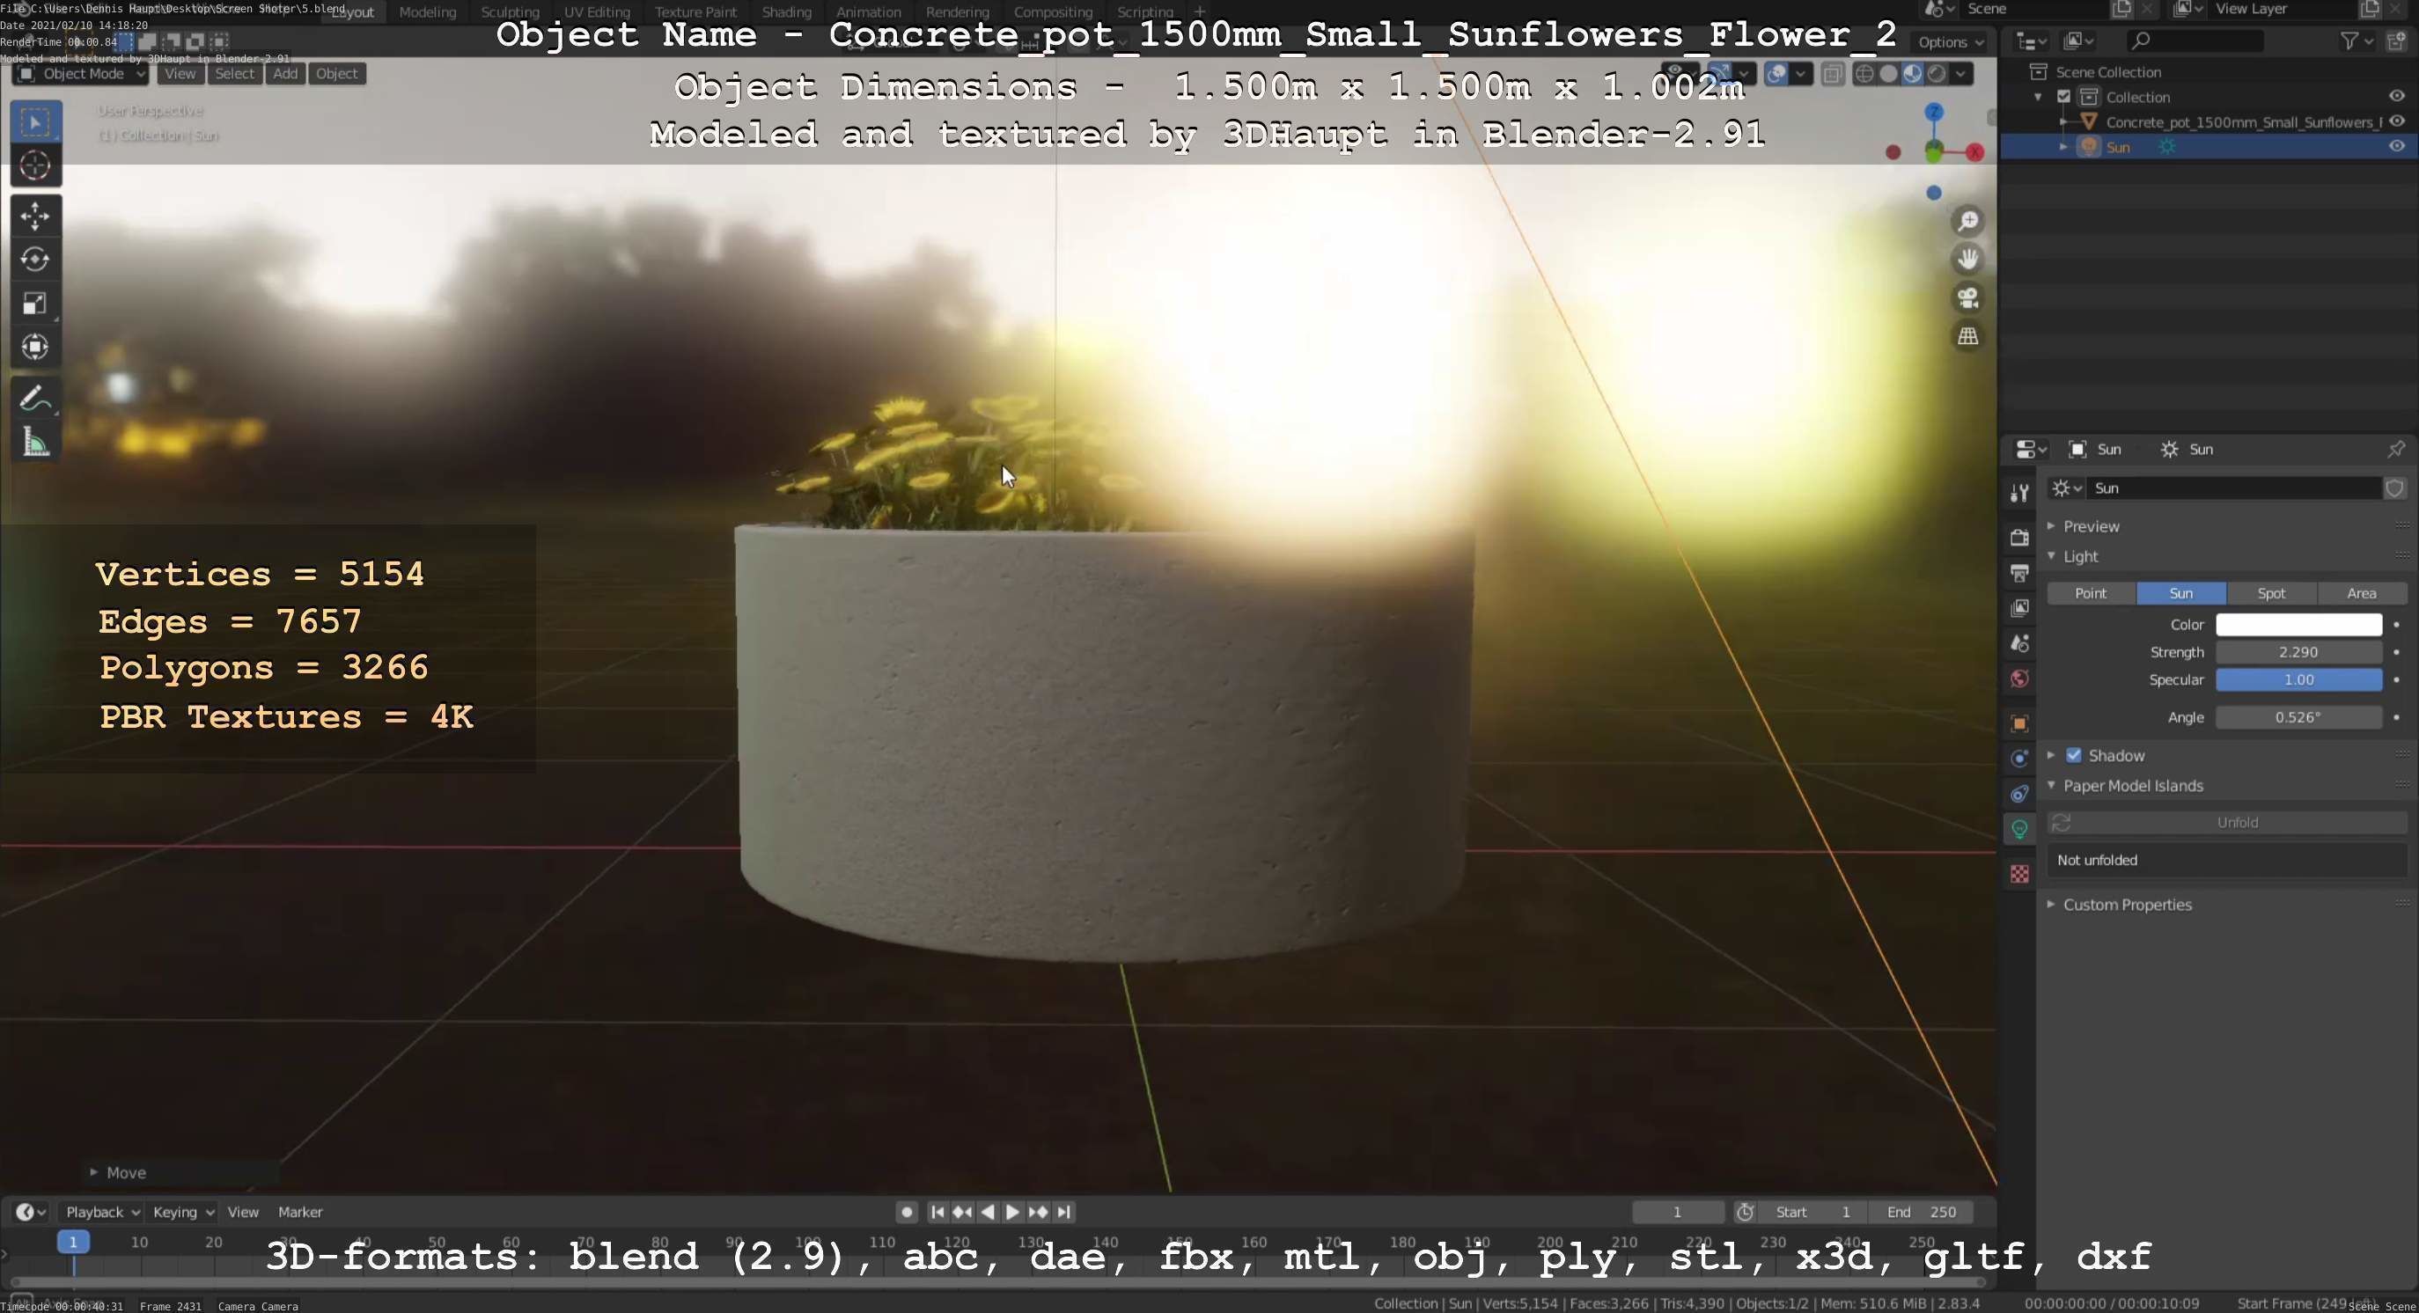Open the viewport Select menu
2419x1313 pixels.
[234, 74]
